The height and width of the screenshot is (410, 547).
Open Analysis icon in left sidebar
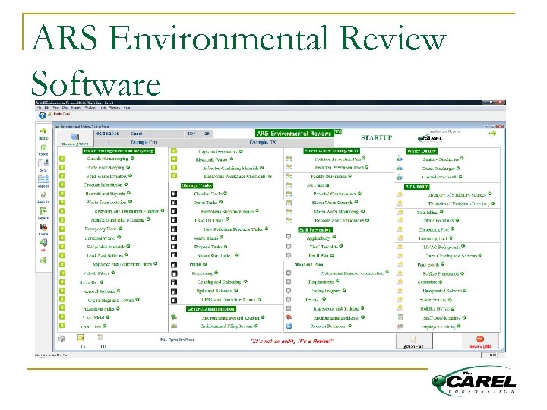pos(43,195)
